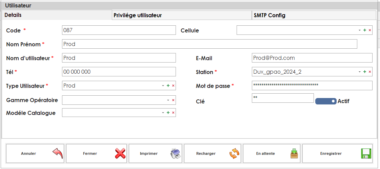Image resolution: width=380 pixels, height=169 pixels.
Task: Open the Type Utilisateur dropdown arrow
Action: pos(163,86)
